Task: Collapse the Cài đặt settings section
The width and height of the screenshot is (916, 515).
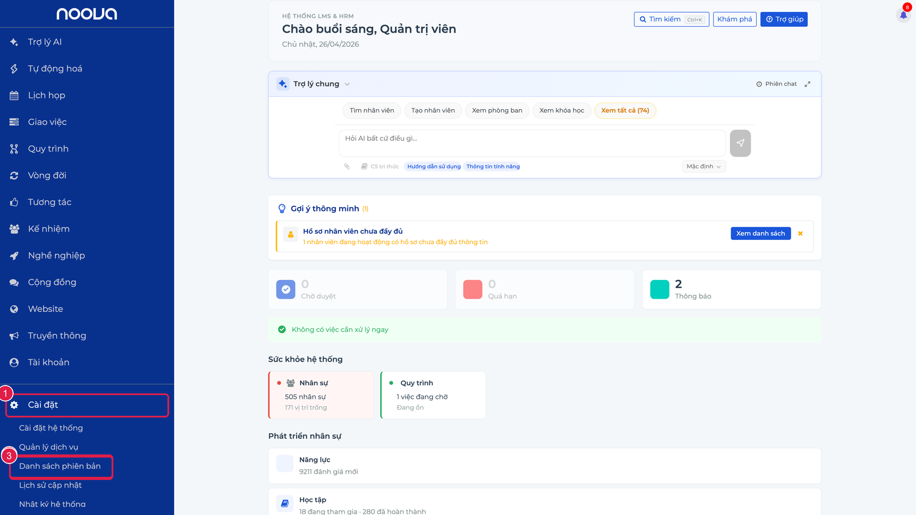Action: 87,405
